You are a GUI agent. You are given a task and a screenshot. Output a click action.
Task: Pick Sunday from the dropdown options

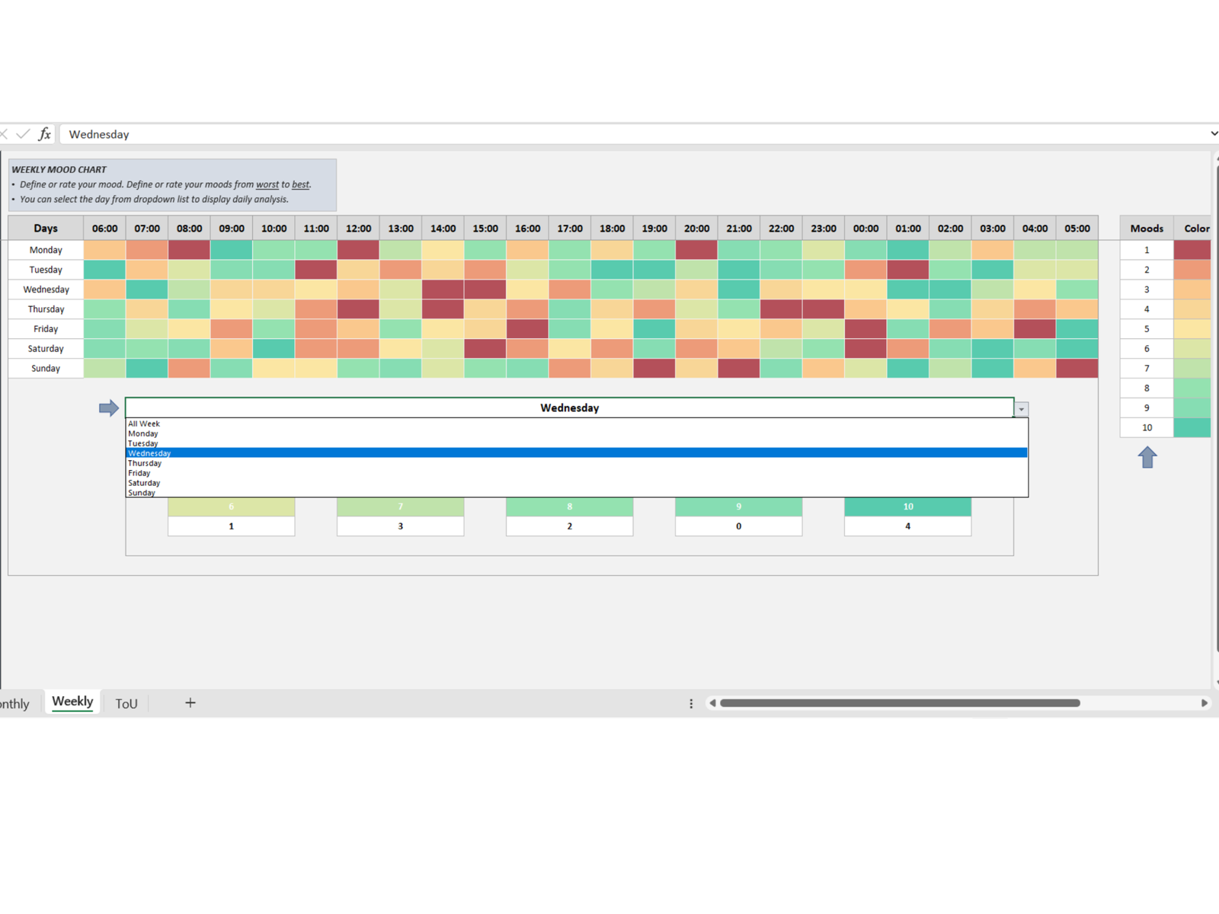(x=142, y=493)
